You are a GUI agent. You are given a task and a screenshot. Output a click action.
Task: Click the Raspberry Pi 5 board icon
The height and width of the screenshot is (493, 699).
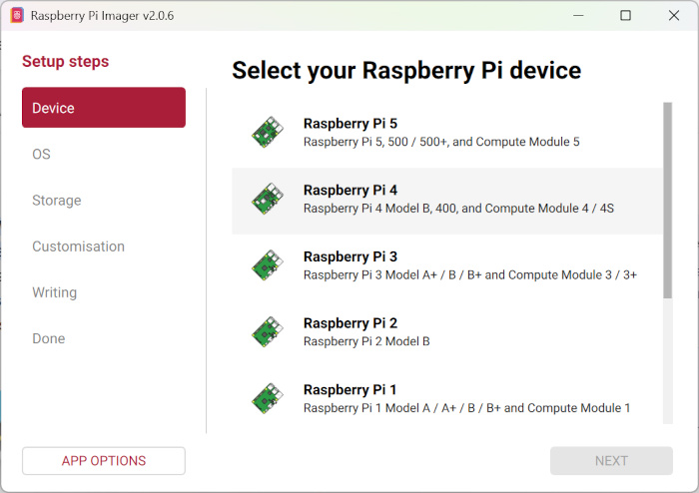point(267,133)
